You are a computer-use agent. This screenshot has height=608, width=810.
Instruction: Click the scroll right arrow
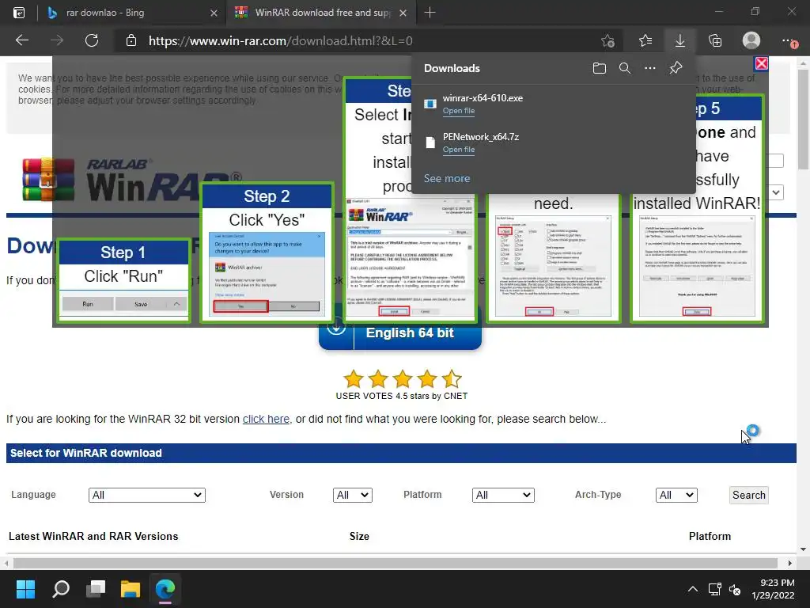tap(790, 563)
